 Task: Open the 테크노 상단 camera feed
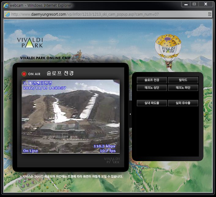click(x=152, y=88)
